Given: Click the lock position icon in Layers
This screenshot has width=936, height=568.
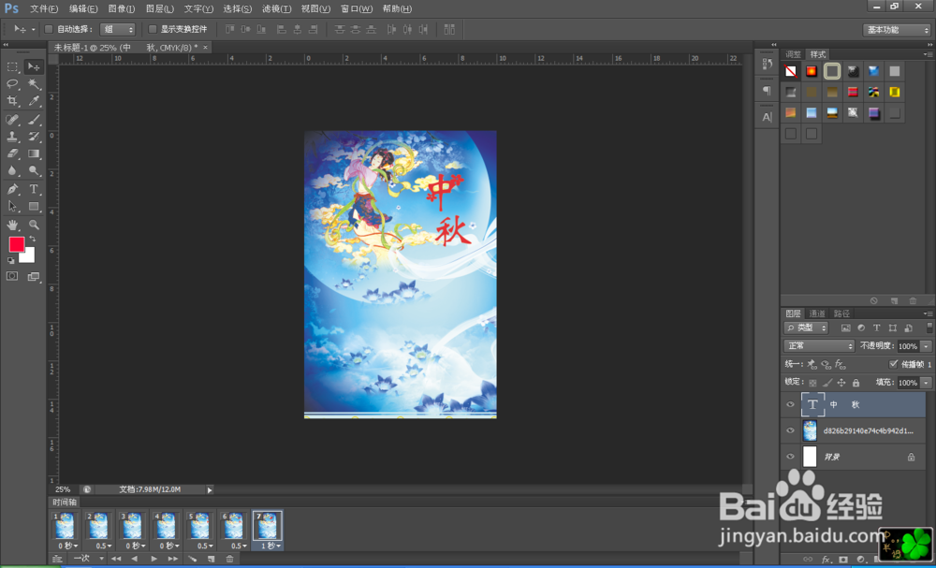Looking at the screenshot, I should (841, 383).
